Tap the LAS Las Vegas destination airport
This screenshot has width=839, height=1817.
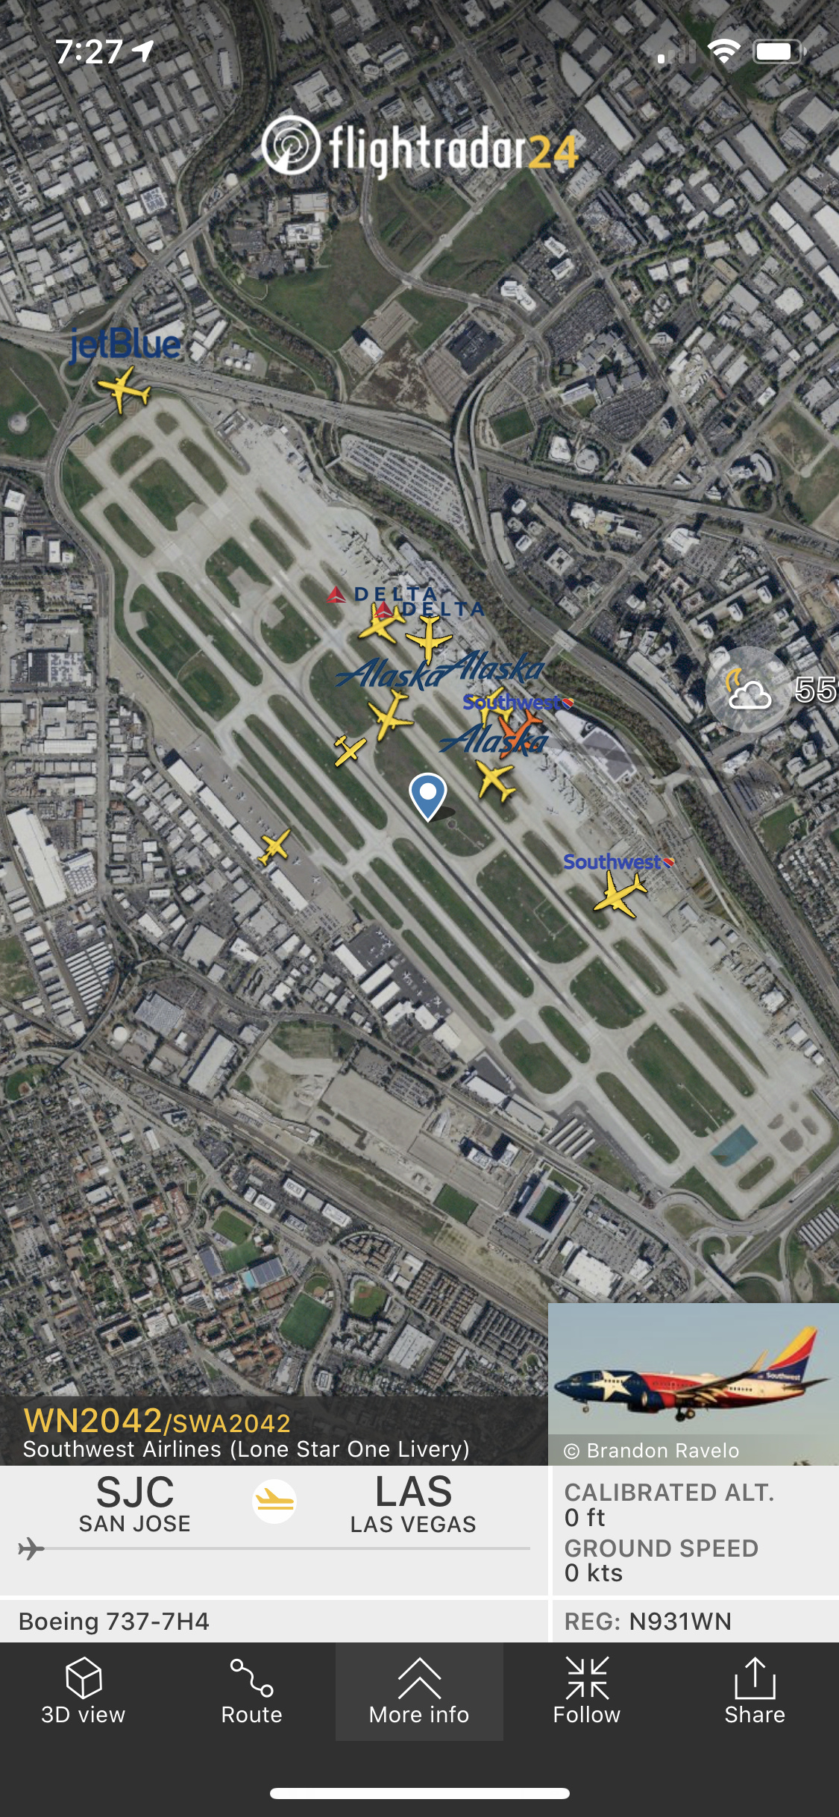coord(413,1504)
